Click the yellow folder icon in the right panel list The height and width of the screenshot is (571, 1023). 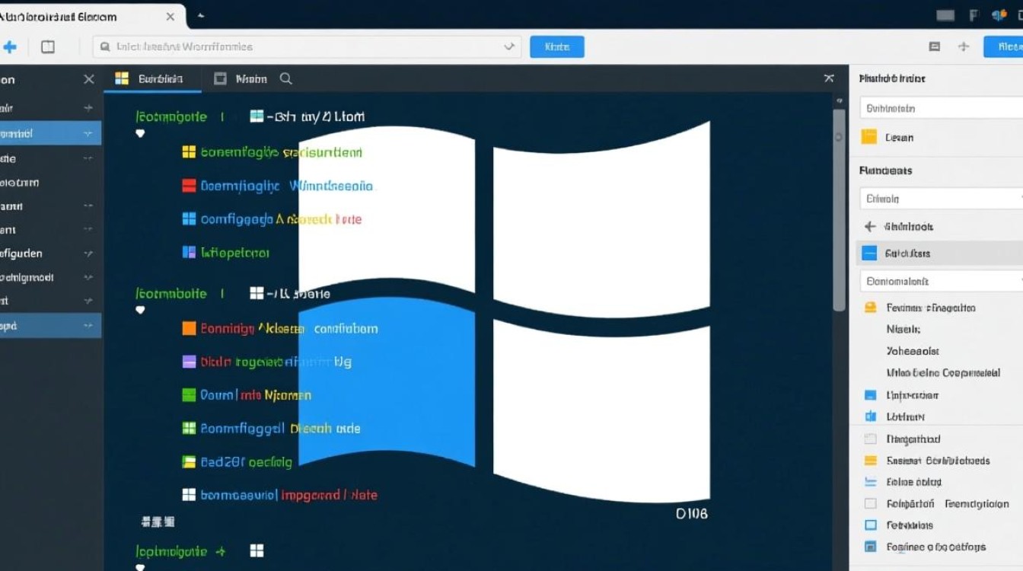869,137
